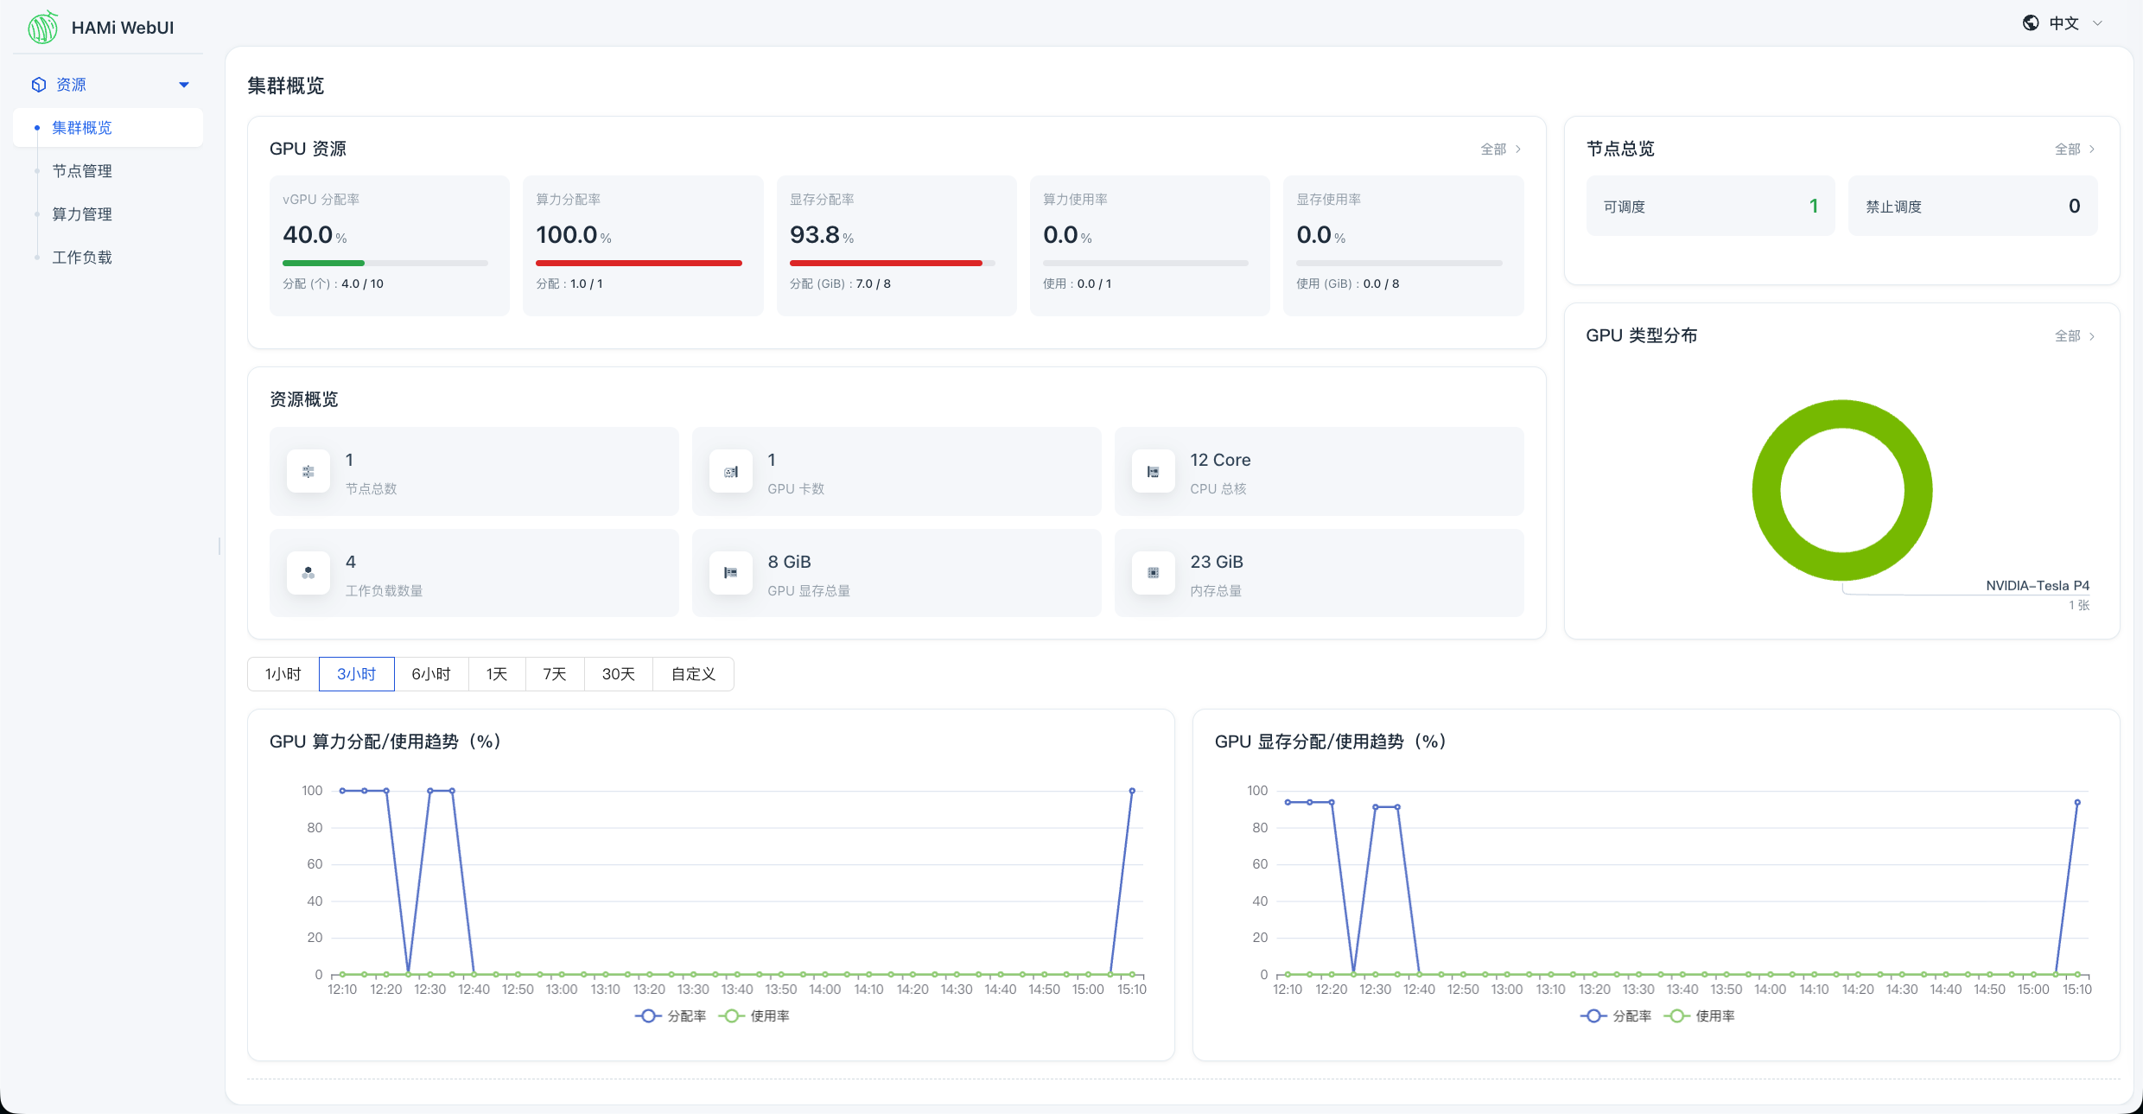Open 节点管理 in the sidebar
2143x1114 pixels.
click(82, 171)
